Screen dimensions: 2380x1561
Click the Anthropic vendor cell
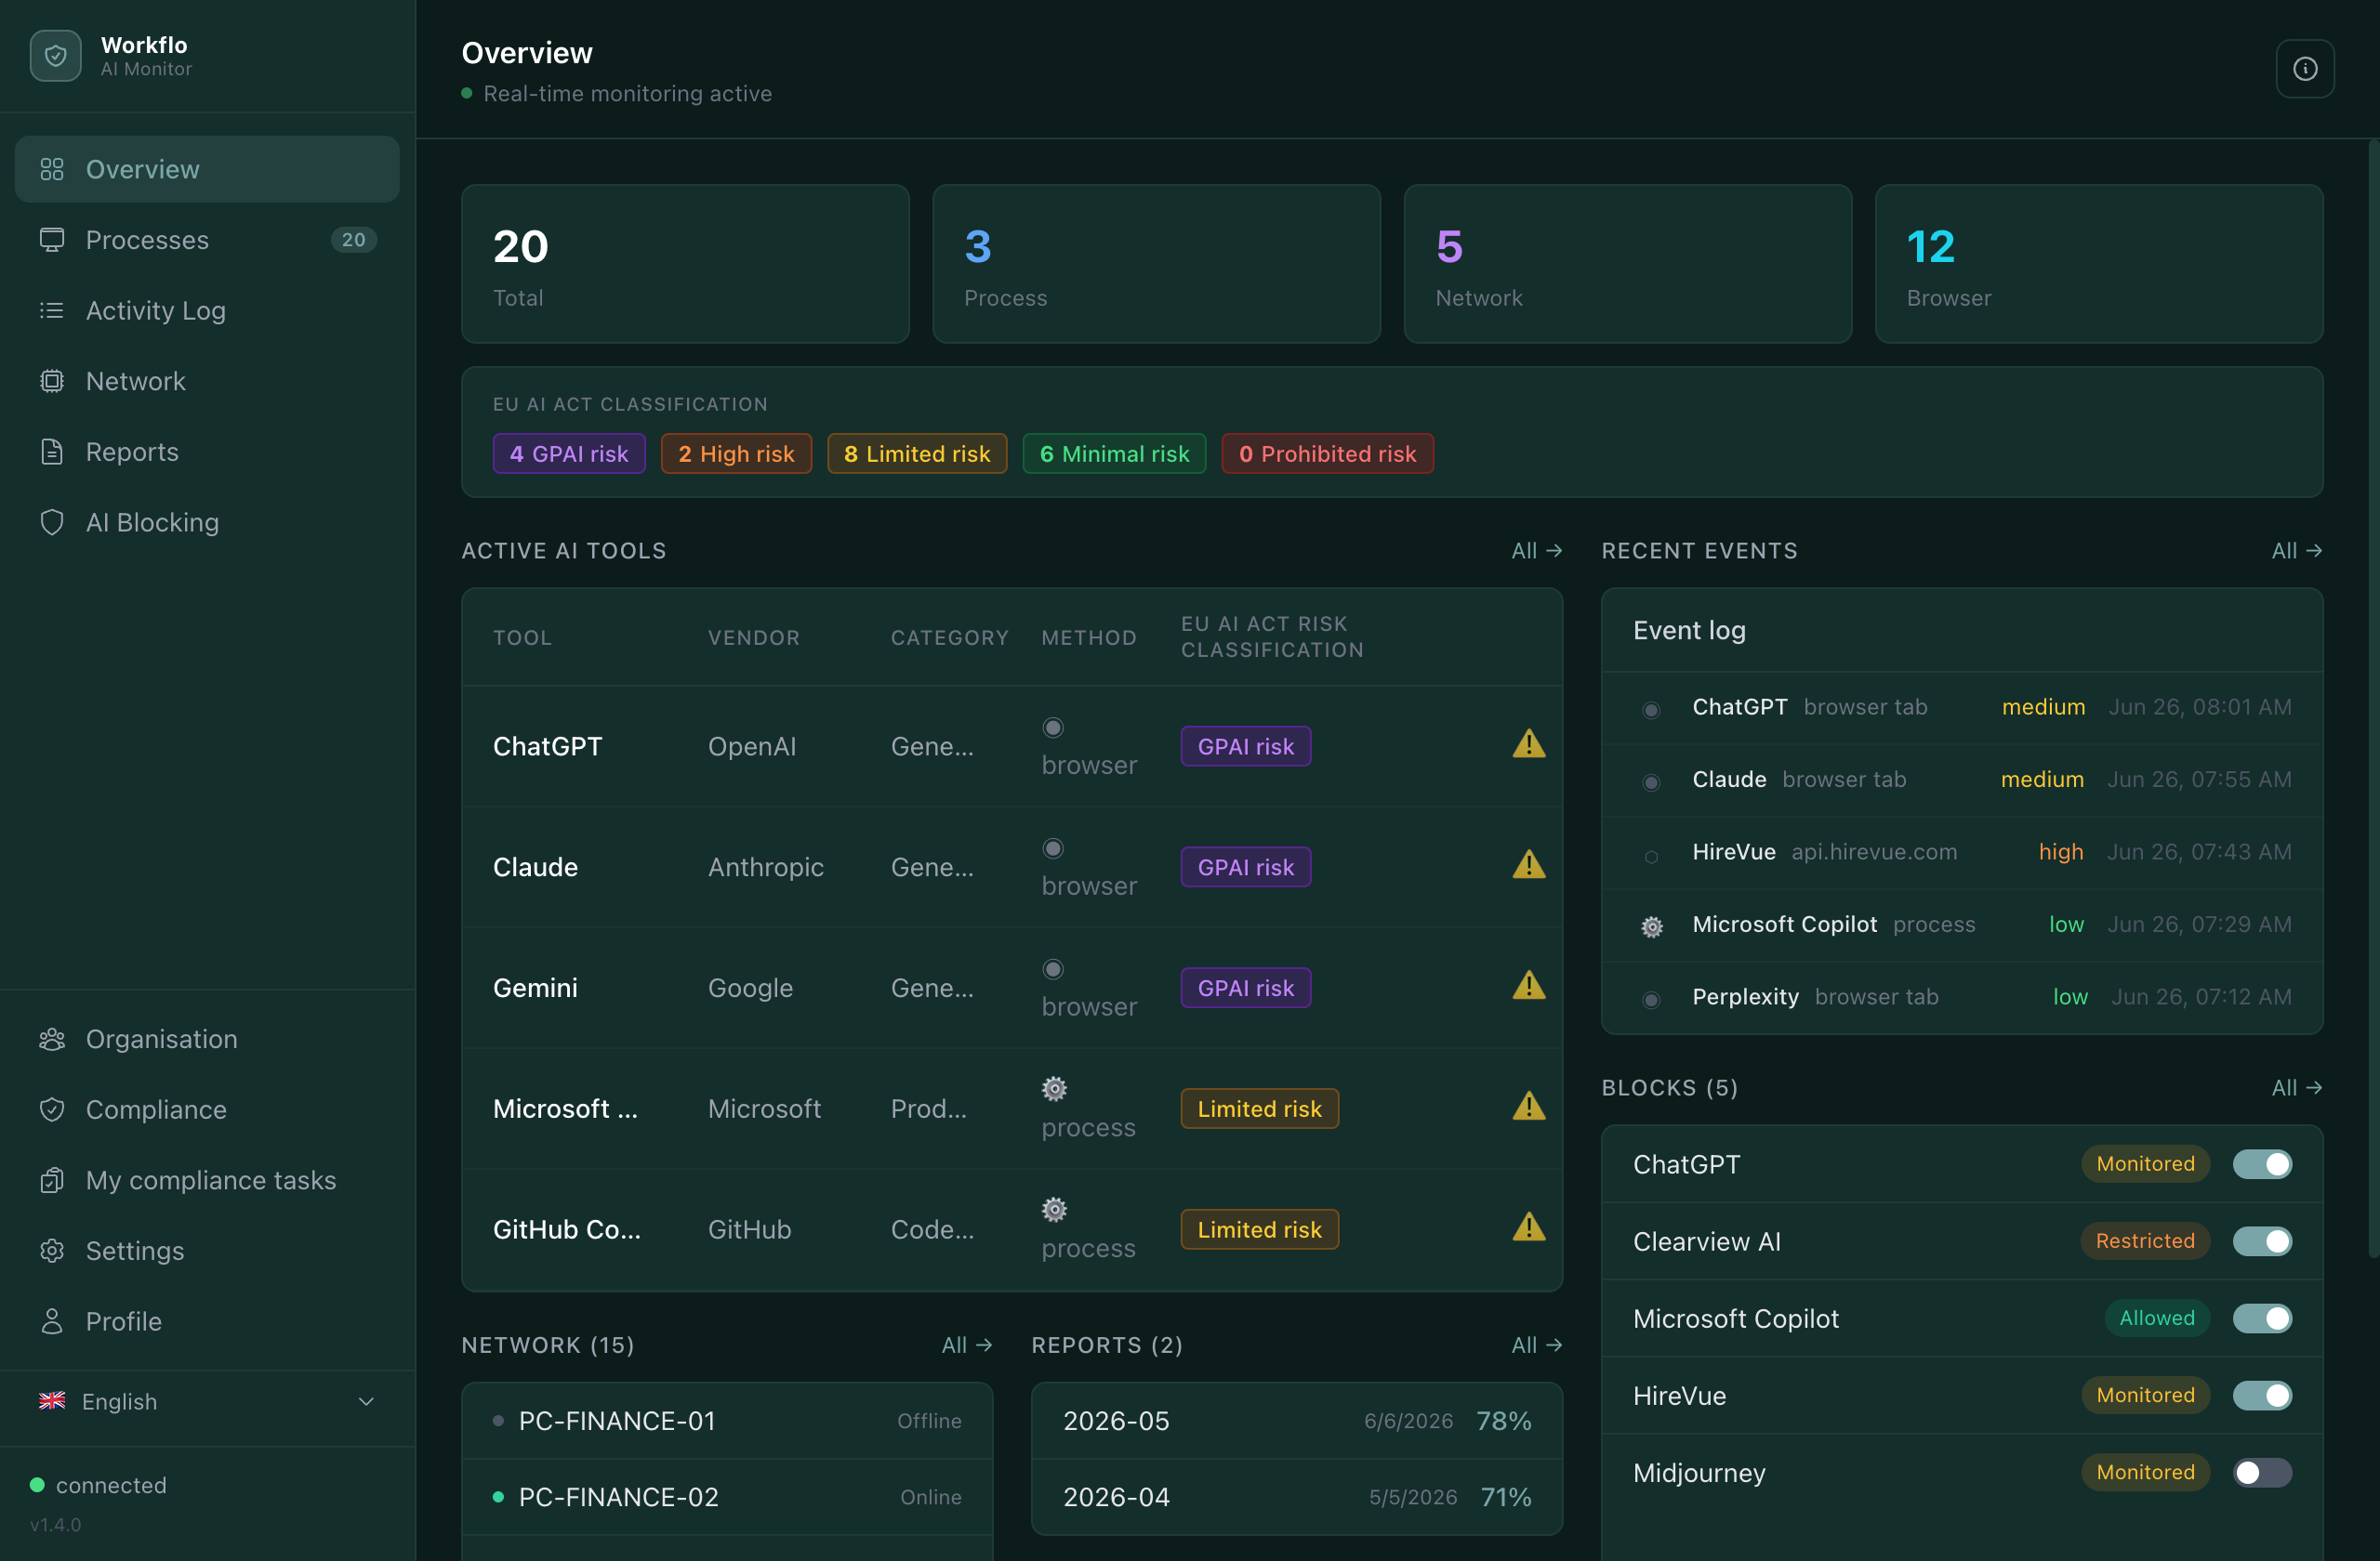point(766,868)
